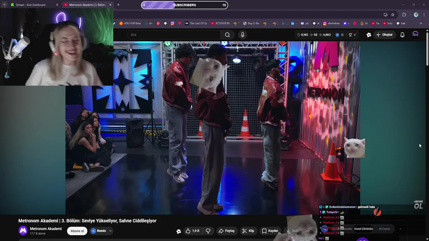Open The Last Of Us bookmark
The width and height of the screenshot is (429, 241).
pos(196,23)
